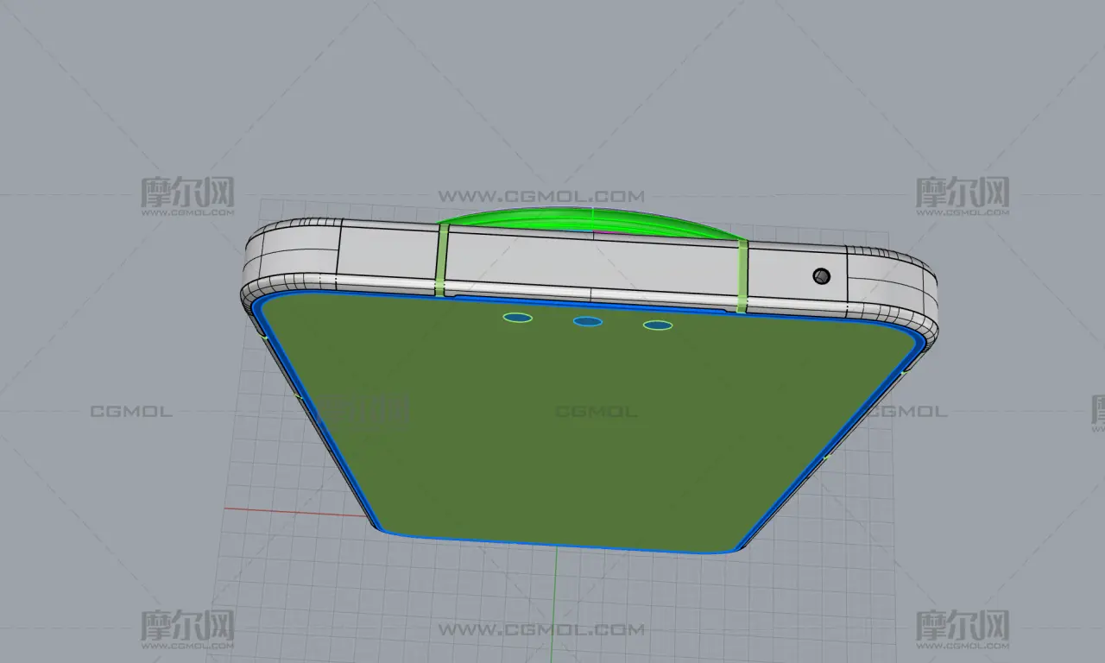Select the bright green dome above the frame

point(592,223)
